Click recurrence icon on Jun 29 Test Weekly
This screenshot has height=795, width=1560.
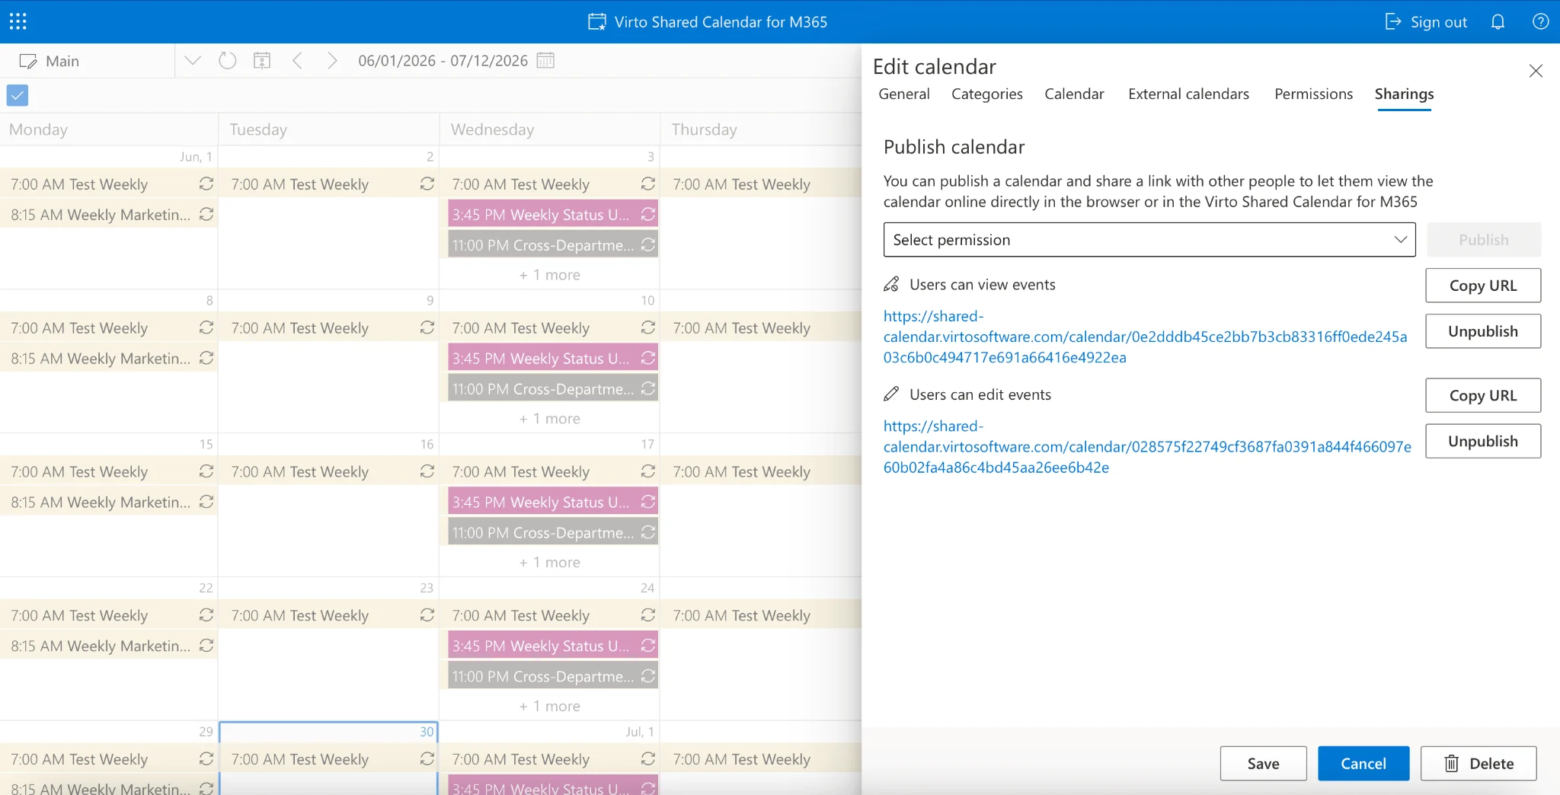[x=206, y=758]
